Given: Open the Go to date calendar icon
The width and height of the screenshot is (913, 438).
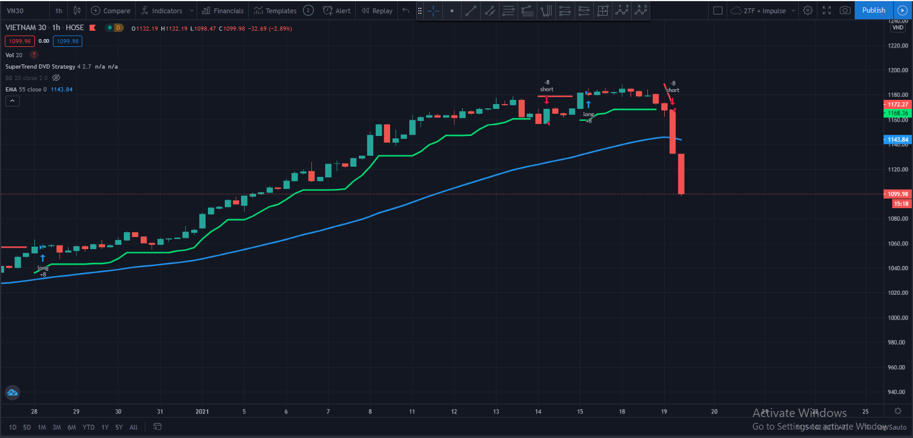Looking at the screenshot, I should 157,427.
